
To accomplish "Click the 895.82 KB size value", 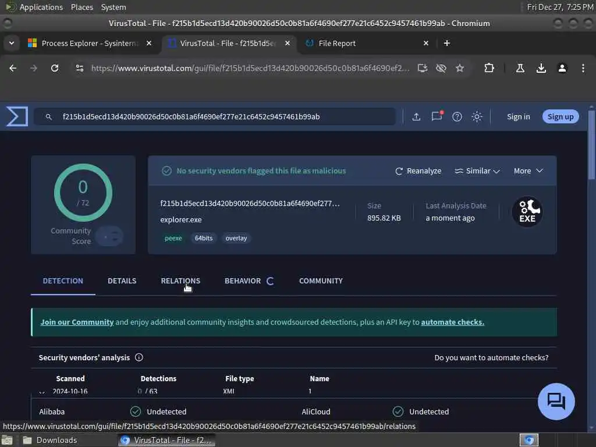I will [x=384, y=218].
